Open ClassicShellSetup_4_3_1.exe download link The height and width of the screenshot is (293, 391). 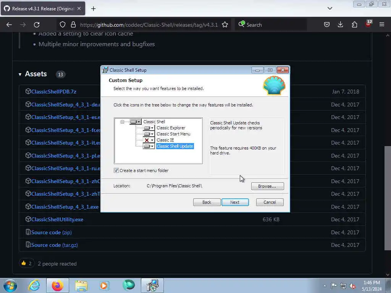pyautogui.click(x=65, y=207)
